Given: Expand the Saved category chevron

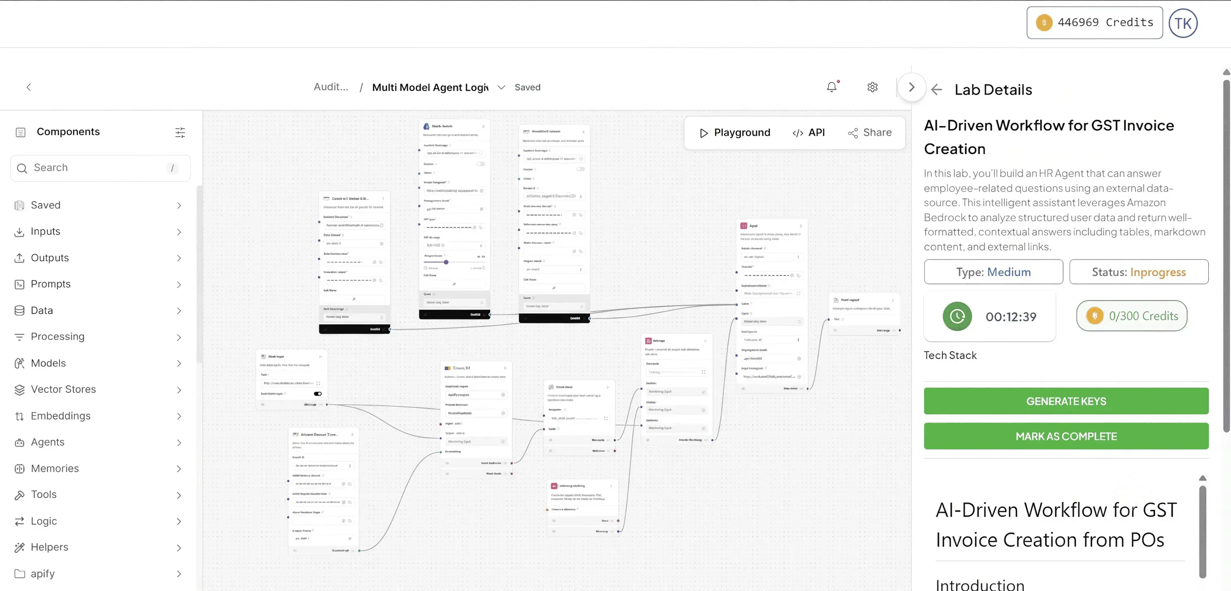Looking at the screenshot, I should tap(179, 206).
